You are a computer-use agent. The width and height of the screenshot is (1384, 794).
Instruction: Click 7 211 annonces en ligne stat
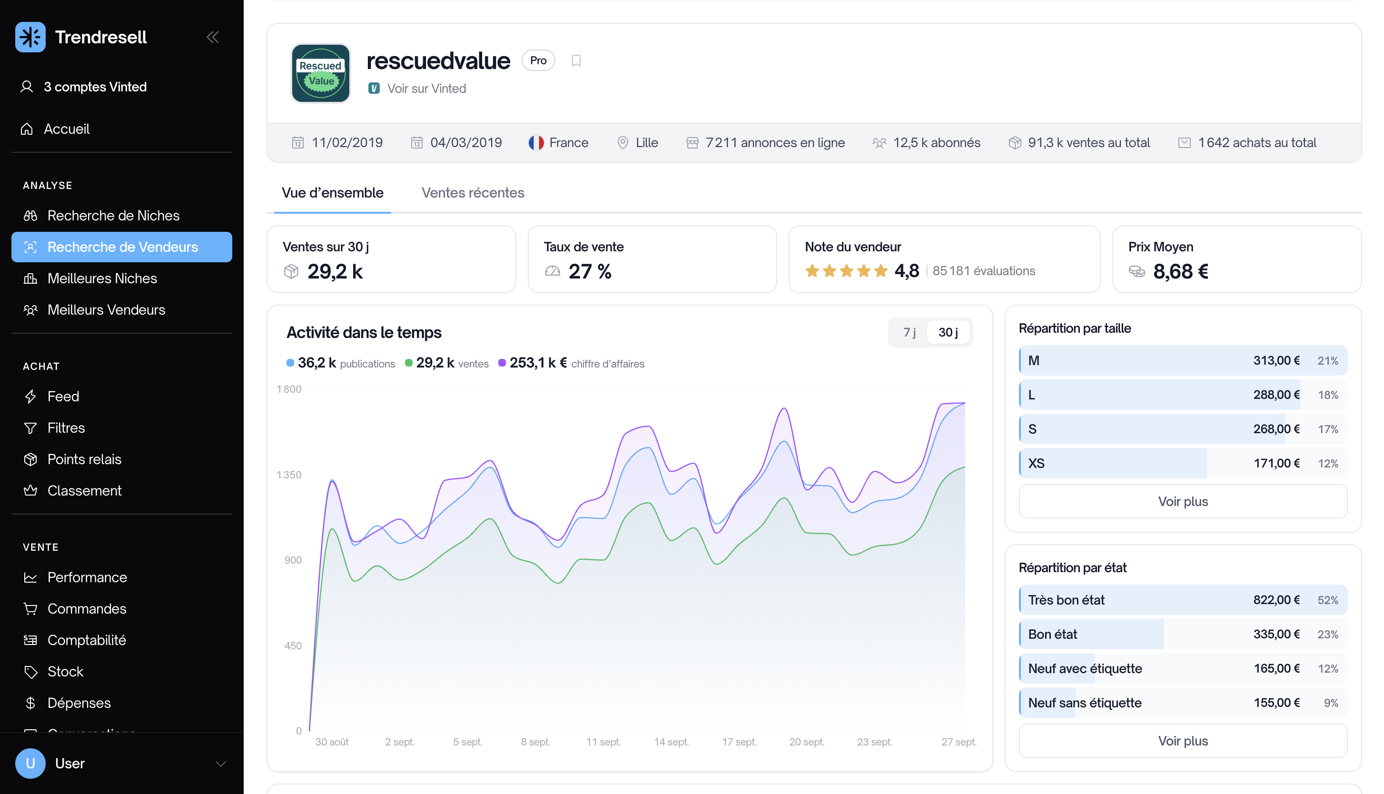765,143
